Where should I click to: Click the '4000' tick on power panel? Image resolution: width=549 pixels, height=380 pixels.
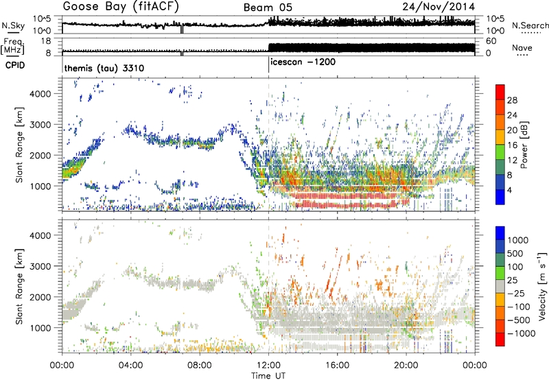40,94
